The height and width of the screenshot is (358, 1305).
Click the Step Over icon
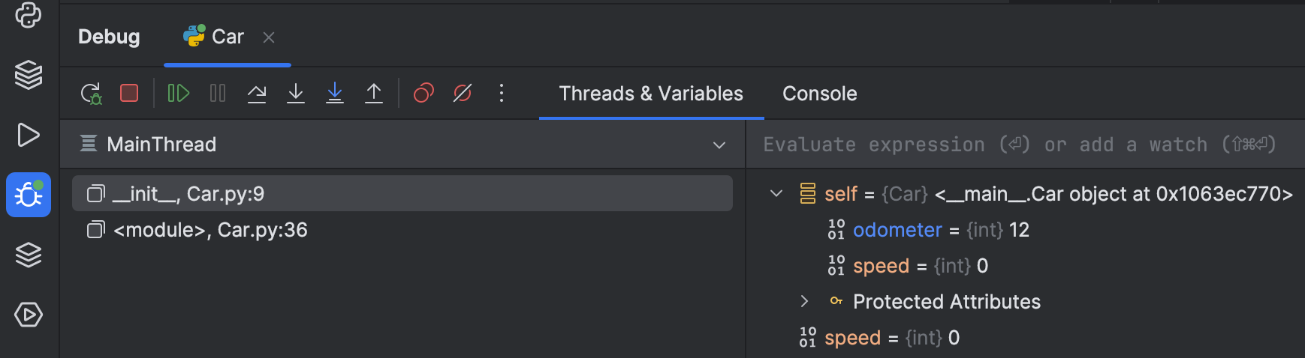click(x=257, y=93)
